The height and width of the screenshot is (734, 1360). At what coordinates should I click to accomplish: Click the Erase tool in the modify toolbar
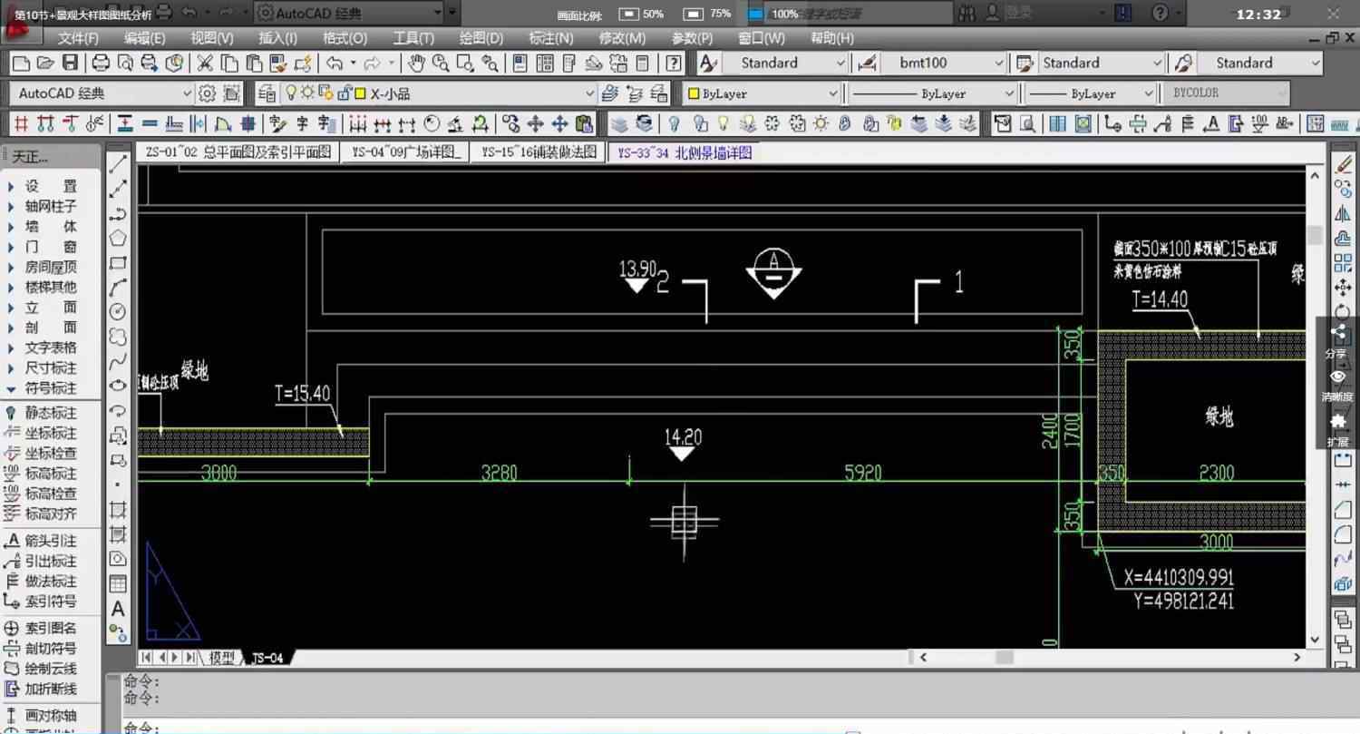pyautogui.click(x=1343, y=164)
